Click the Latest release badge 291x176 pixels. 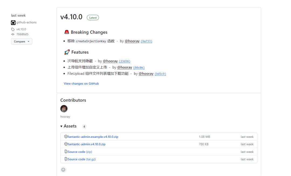93,18
